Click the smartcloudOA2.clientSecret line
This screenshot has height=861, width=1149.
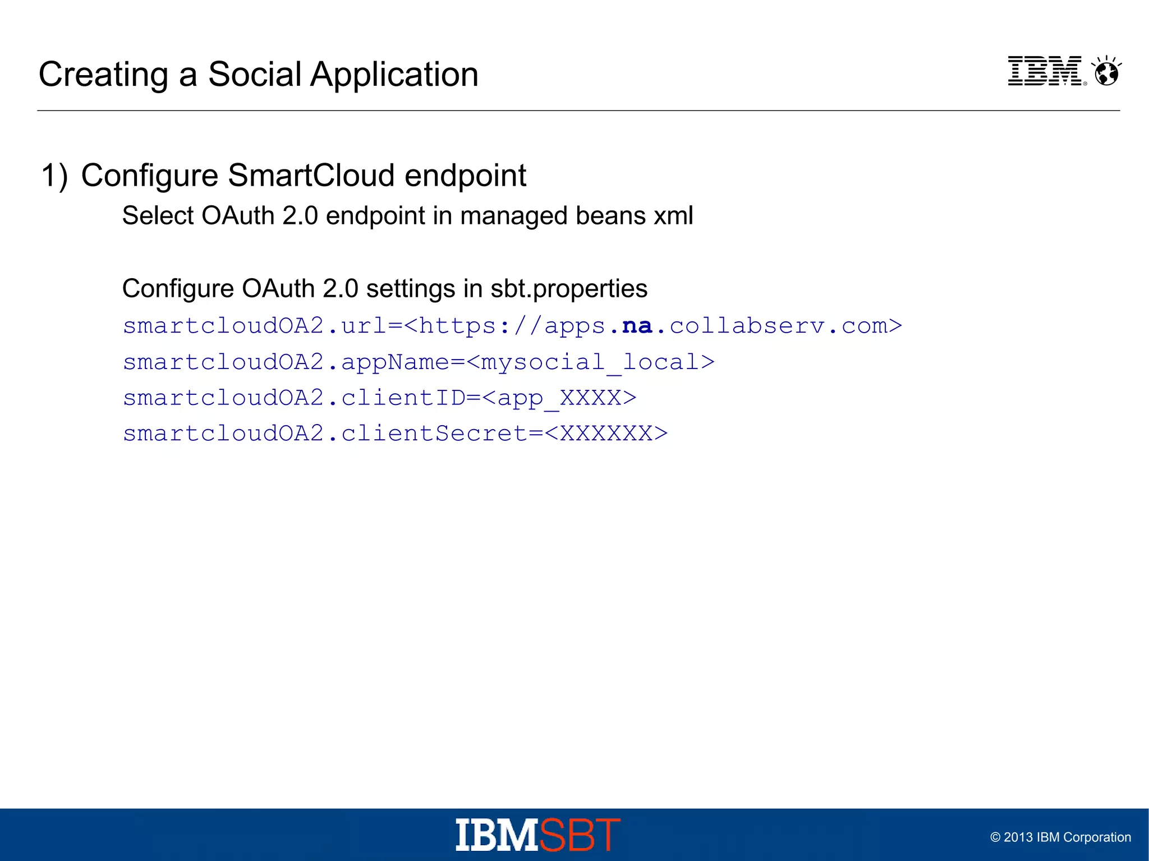coord(396,434)
